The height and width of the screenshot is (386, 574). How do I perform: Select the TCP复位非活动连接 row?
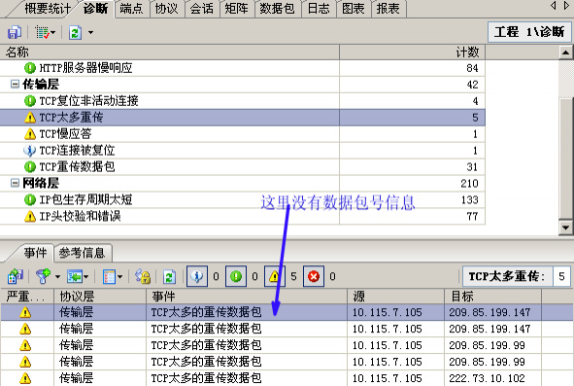pyautogui.click(x=243, y=101)
